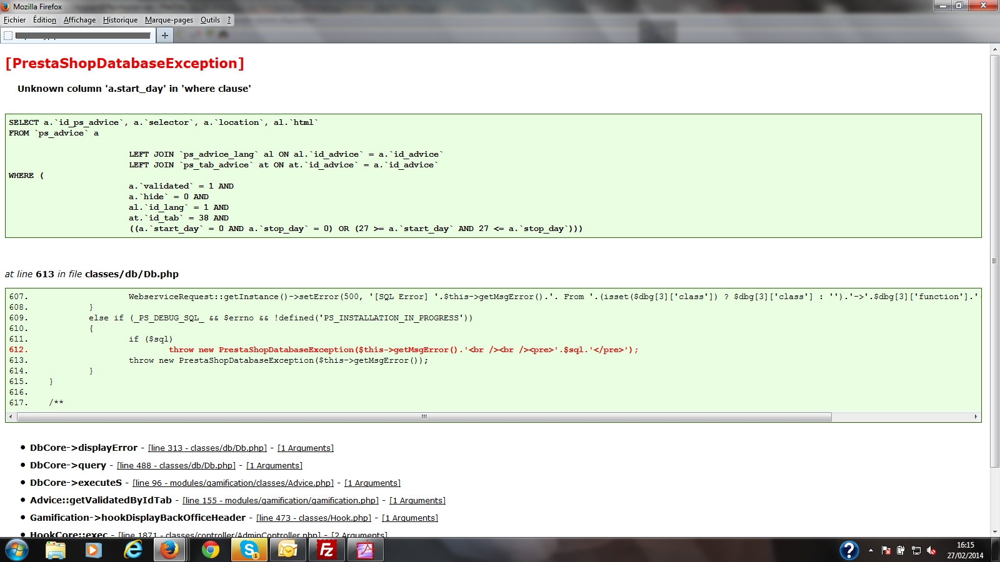The width and height of the screenshot is (1000, 562).
Task: Open the Marque-pages menu
Action: tap(169, 20)
